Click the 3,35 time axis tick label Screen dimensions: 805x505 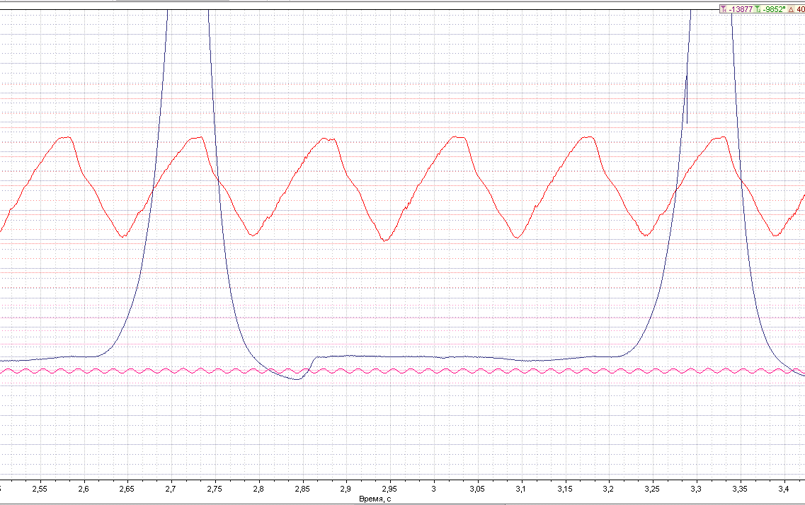point(740,489)
